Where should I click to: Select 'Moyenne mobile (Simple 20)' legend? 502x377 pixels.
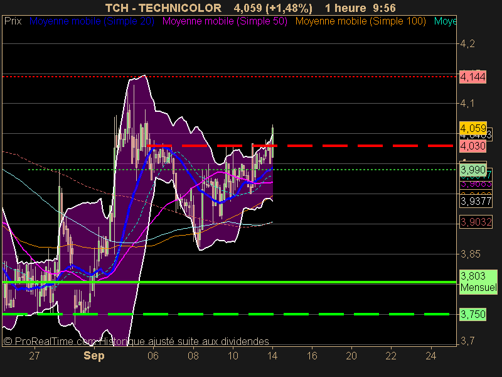(92, 21)
